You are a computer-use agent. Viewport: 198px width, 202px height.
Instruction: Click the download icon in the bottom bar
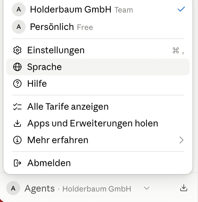coord(184,188)
